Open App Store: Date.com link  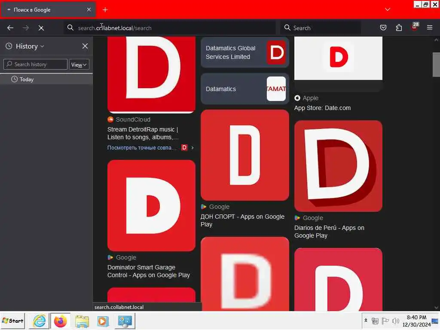point(322,108)
